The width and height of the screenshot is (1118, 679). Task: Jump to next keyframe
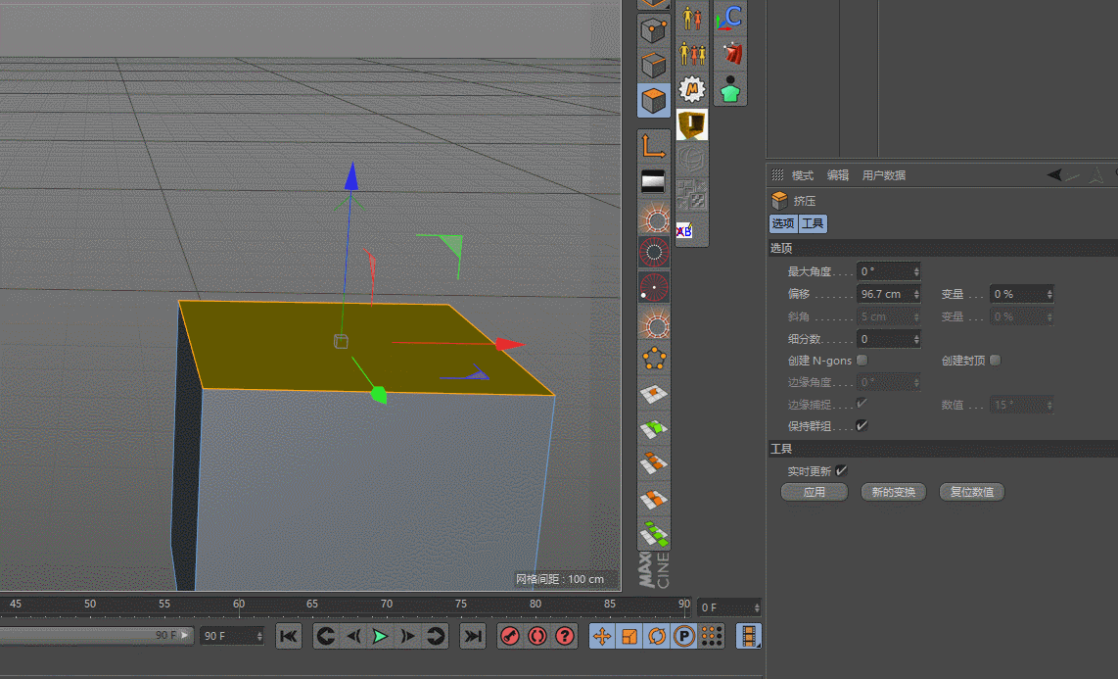(435, 636)
